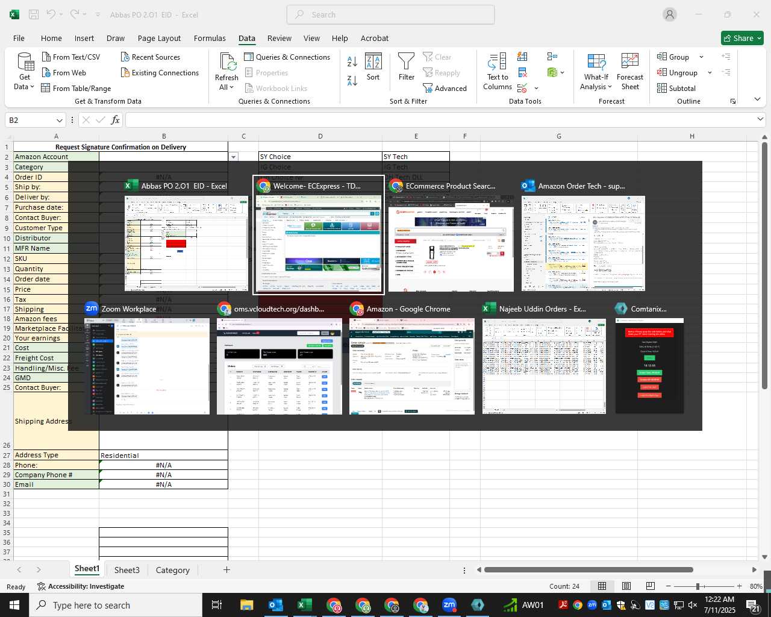Collapse the ribbon with chevron
The width and height of the screenshot is (771, 617).
pyautogui.click(x=757, y=99)
